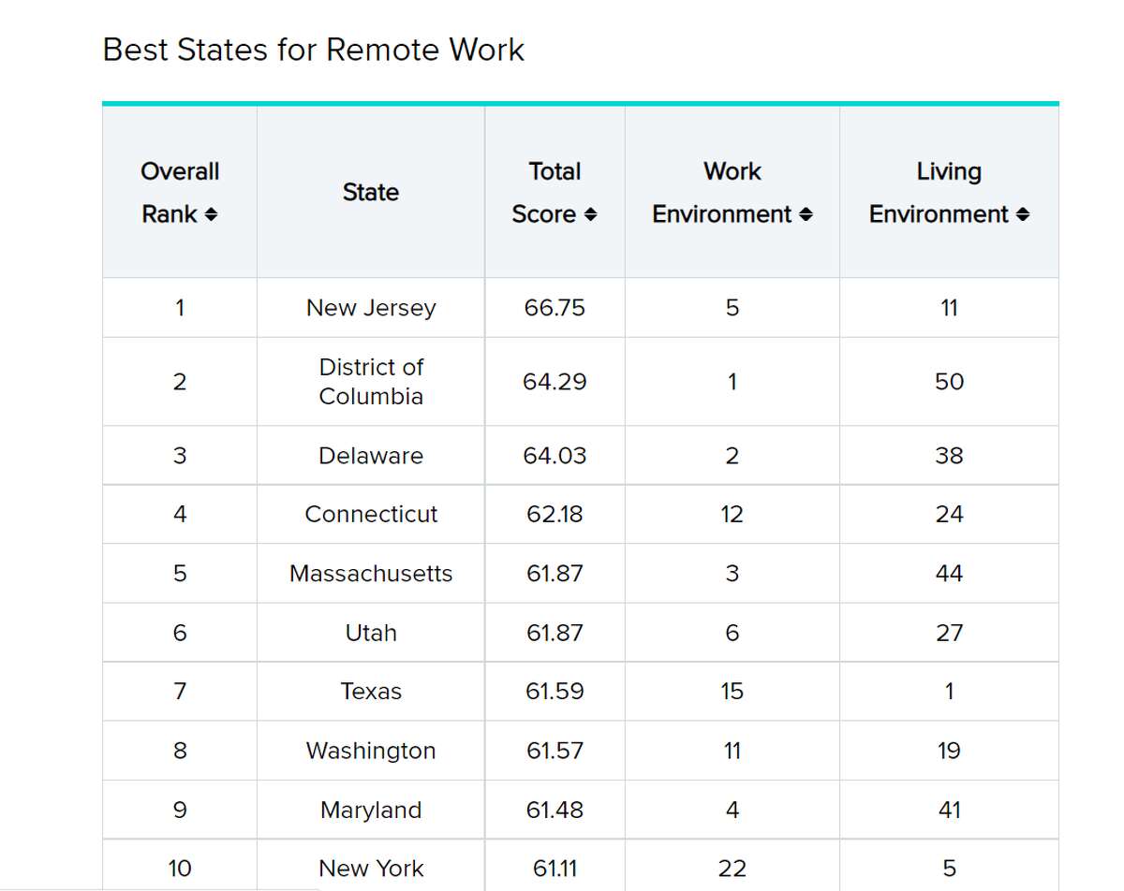Click the Delaware state cell

(x=371, y=456)
